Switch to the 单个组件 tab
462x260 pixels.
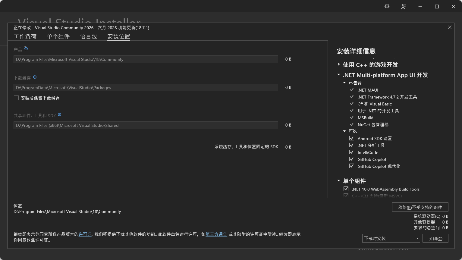pyautogui.click(x=58, y=36)
